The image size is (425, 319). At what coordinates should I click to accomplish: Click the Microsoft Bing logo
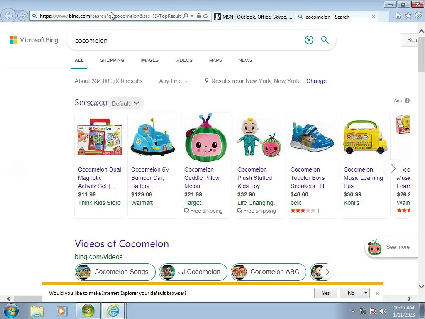click(34, 40)
